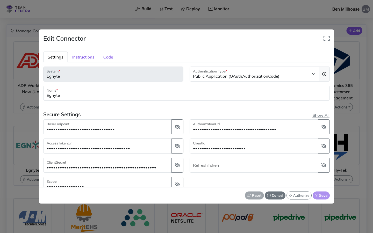The image size is (373, 233).
Task: Click the RefreshToken input field
Action: coord(254,165)
